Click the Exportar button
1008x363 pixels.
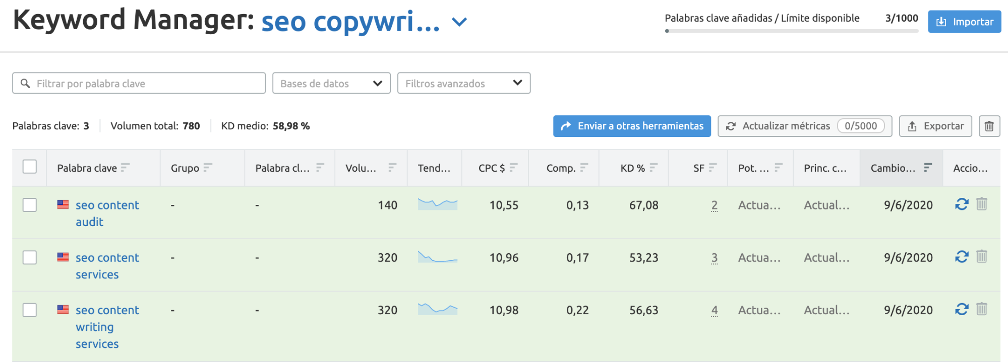pos(935,126)
